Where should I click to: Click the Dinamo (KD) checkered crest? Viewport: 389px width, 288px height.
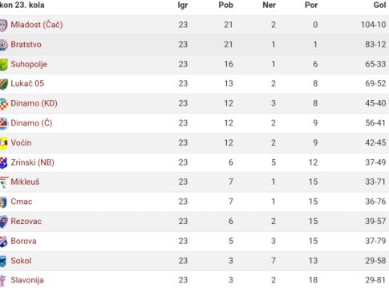coord(3,104)
